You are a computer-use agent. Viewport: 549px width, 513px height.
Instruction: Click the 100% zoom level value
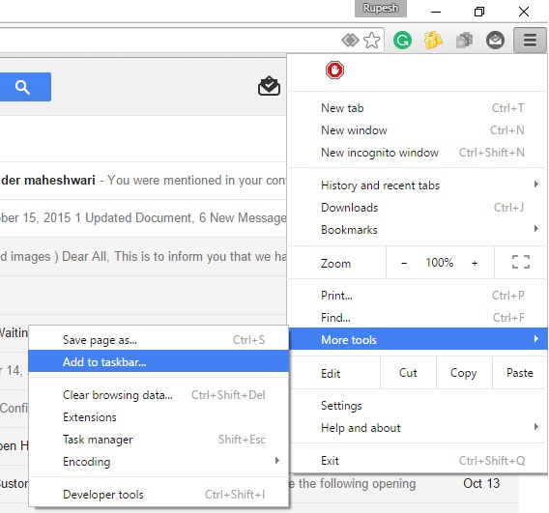coord(440,263)
